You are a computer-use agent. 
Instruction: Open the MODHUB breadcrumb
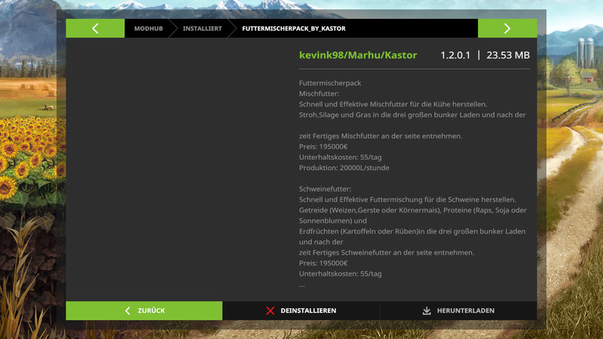coord(148,29)
